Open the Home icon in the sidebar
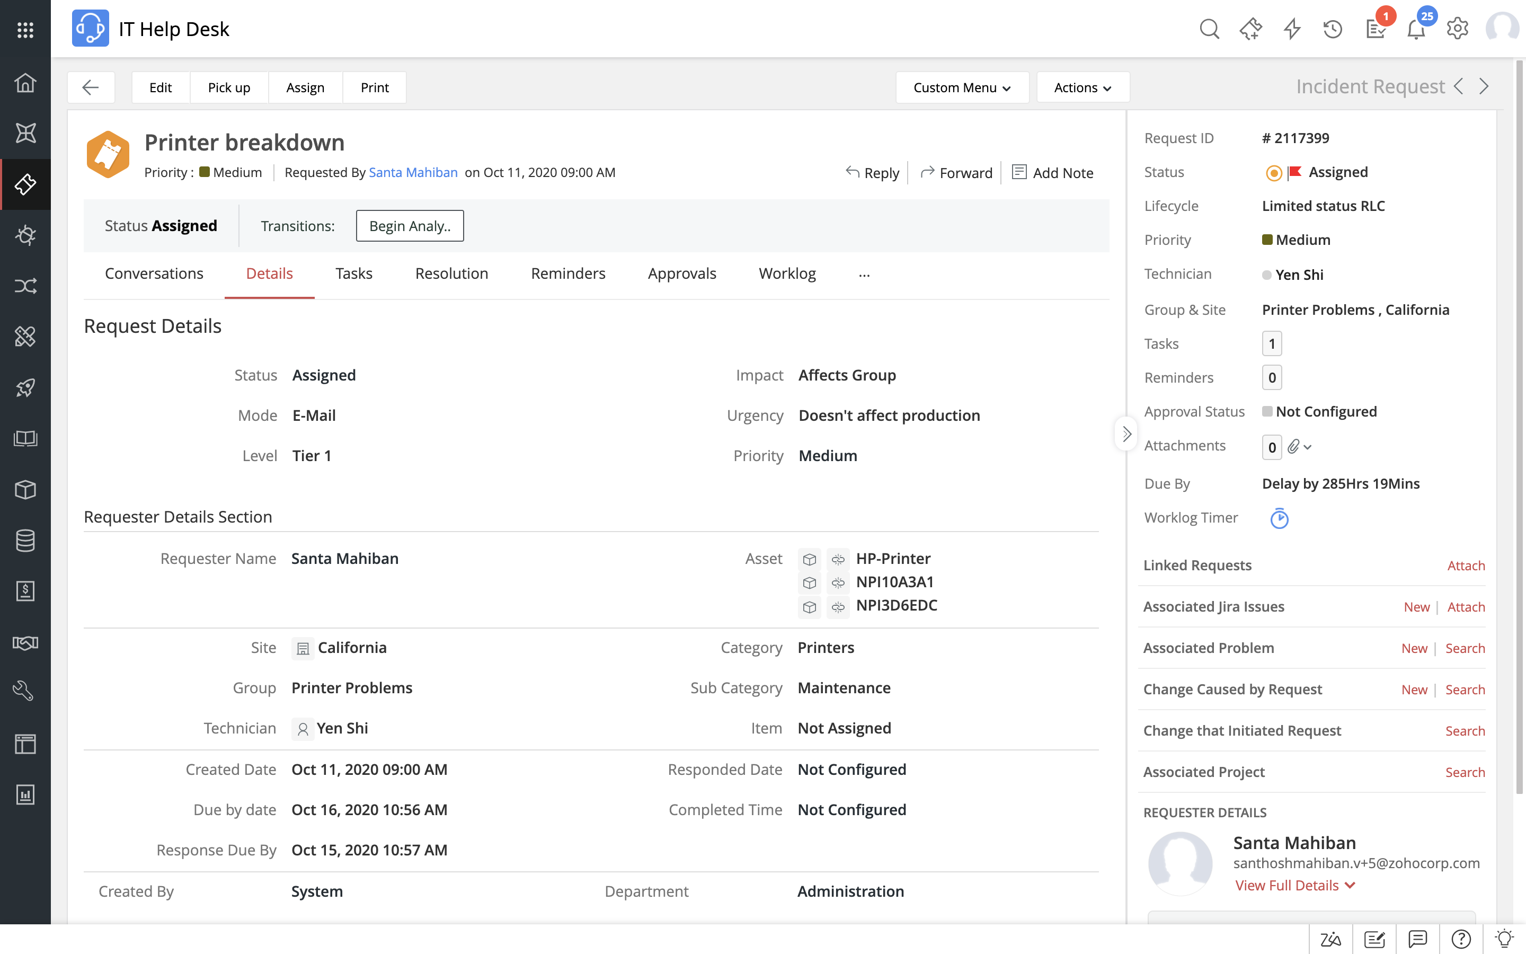1526x954 pixels. [x=25, y=83]
